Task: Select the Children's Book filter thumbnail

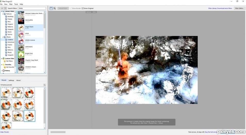Action: (21, 67)
